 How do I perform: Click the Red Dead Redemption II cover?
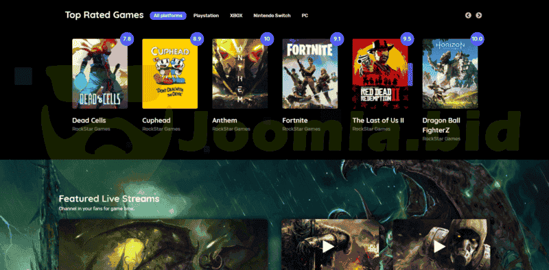380,74
